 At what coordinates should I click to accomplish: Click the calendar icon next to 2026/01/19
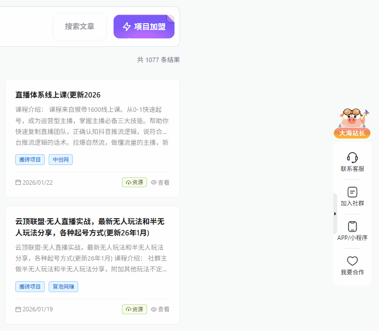point(18,309)
